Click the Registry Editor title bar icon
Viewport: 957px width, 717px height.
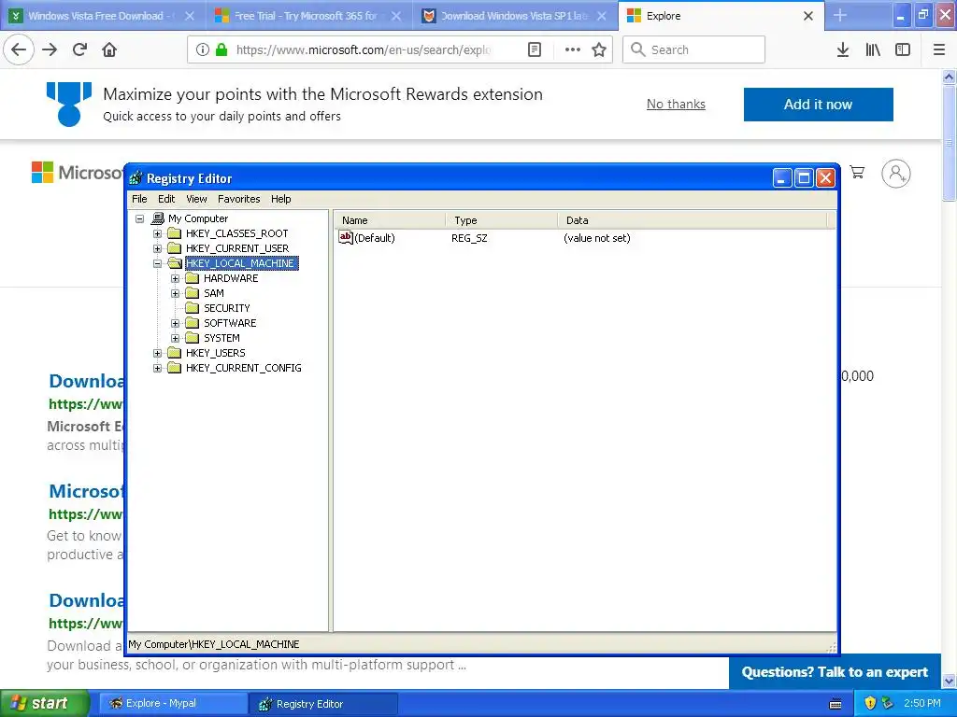136,178
